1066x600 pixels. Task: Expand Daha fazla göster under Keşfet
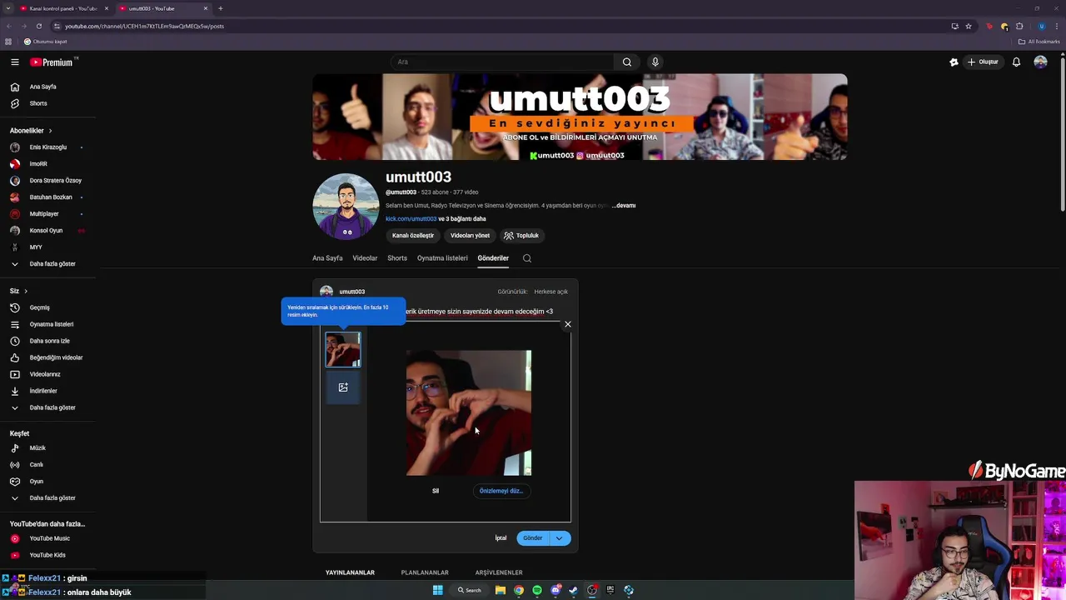point(52,498)
